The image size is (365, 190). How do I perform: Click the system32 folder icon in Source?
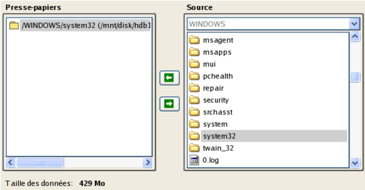tap(194, 136)
